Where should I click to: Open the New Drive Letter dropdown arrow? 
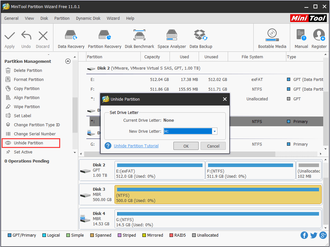(x=214, y=131)
